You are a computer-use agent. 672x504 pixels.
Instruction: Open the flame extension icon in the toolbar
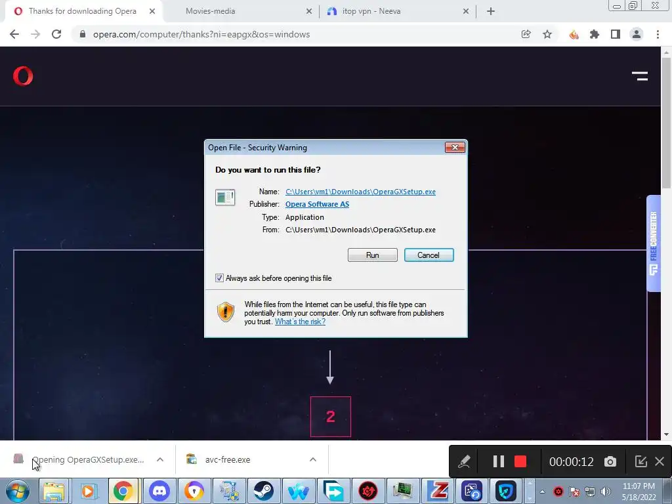click(574, 34)
